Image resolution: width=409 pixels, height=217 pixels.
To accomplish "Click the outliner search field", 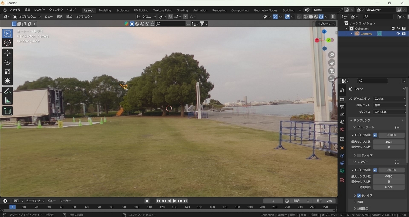I will (x=378, y=17).
